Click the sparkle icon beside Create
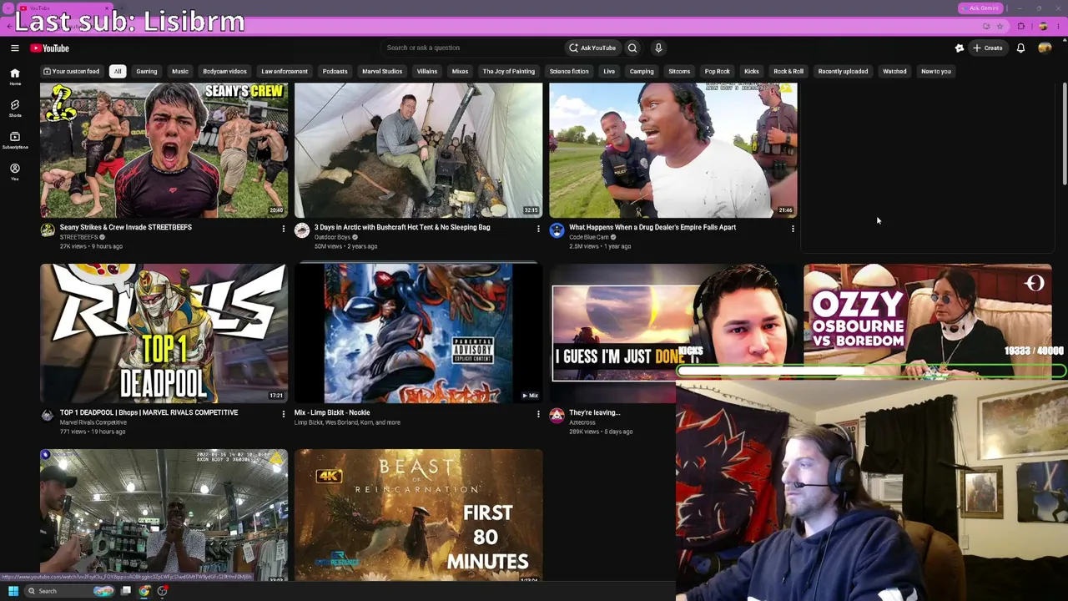This screenshot has width=1068, height=601. [960, 48]
